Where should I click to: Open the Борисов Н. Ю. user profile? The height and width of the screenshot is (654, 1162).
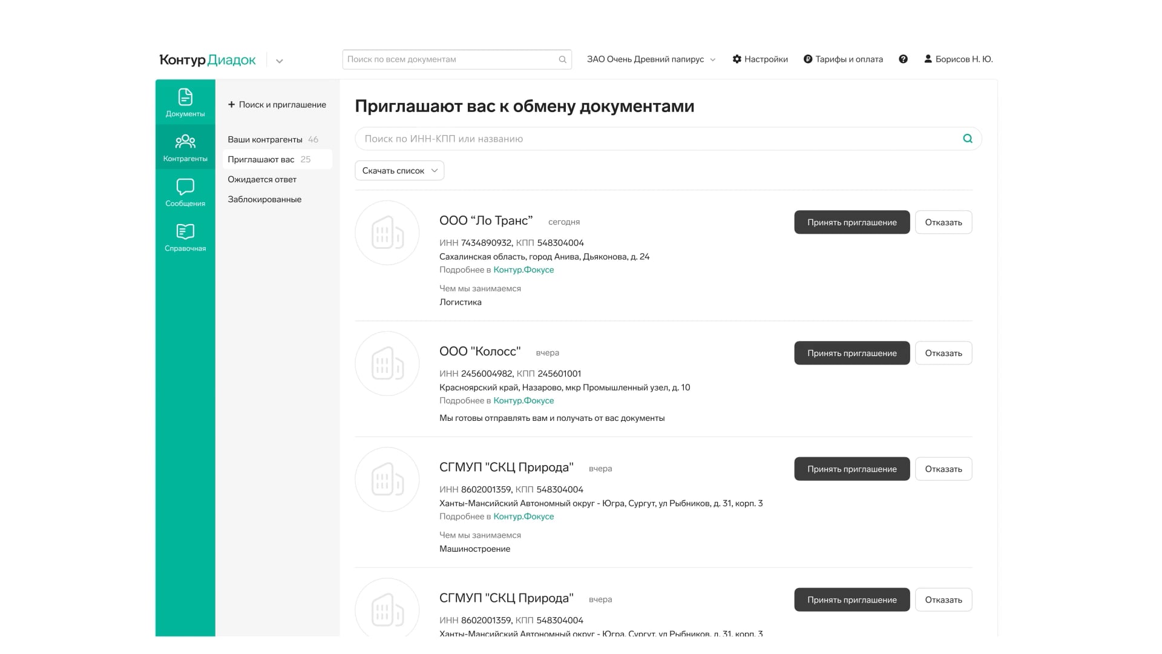(959, 59)
